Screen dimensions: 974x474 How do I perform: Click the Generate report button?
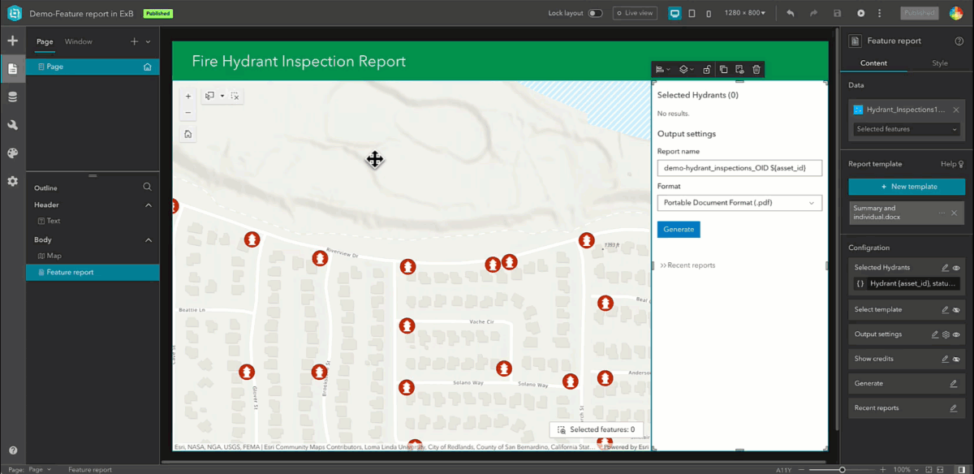(679, 230)
